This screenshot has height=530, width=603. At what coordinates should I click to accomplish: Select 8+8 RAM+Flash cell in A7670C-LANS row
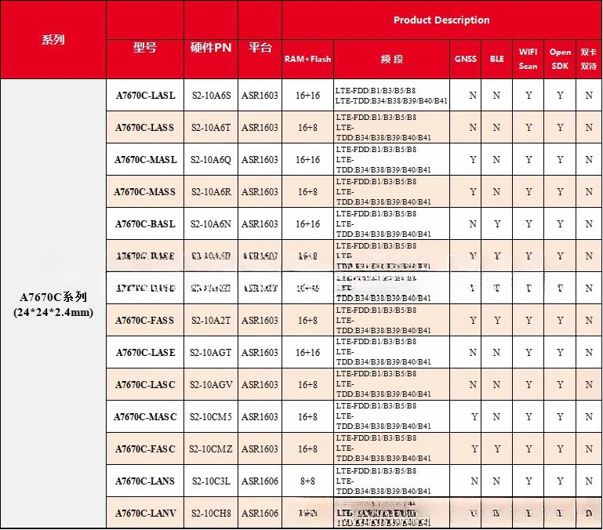pyautogui.click(x=307, y=481)
